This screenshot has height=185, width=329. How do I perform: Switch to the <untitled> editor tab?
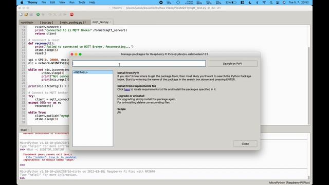(27, 22)
